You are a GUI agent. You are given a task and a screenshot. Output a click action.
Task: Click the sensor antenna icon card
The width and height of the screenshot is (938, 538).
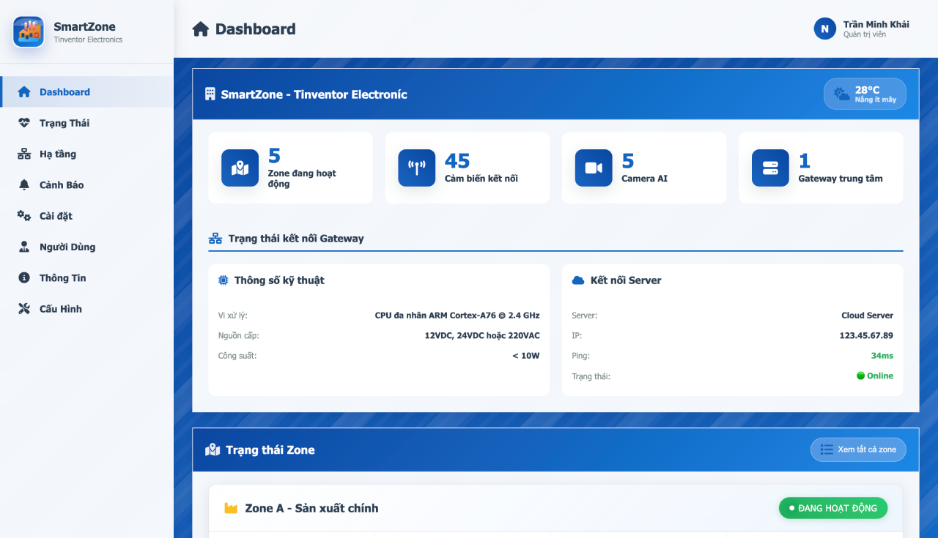click(x=416, y=168)
